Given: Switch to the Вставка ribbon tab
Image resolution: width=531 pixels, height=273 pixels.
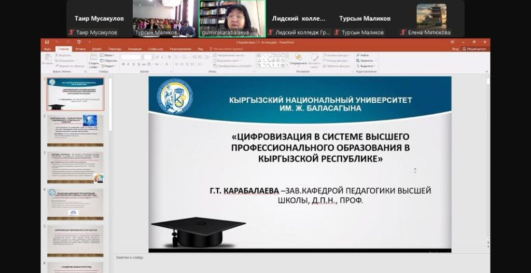Looking at the screenshot, I should point(80,49).
